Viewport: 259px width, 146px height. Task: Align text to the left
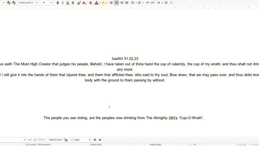point(112,3)
